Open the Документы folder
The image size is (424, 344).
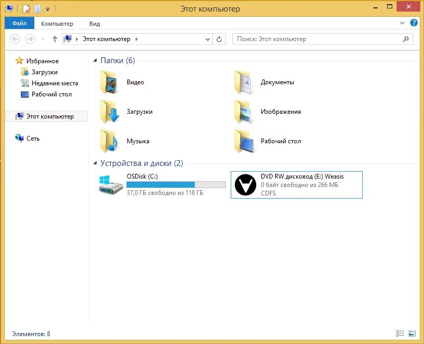[264, 82]
